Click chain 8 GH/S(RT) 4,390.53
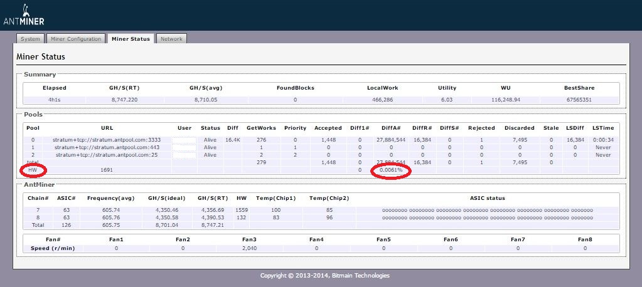This screenshot has width=642, height=287. [213, 217]
